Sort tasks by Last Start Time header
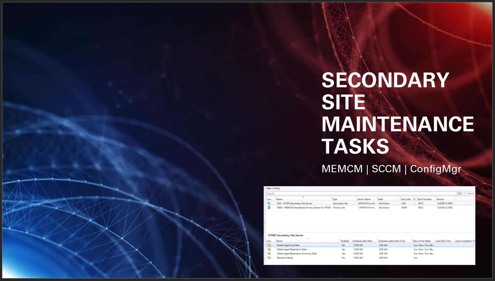The image size is (495, 281). click(445, 241)
